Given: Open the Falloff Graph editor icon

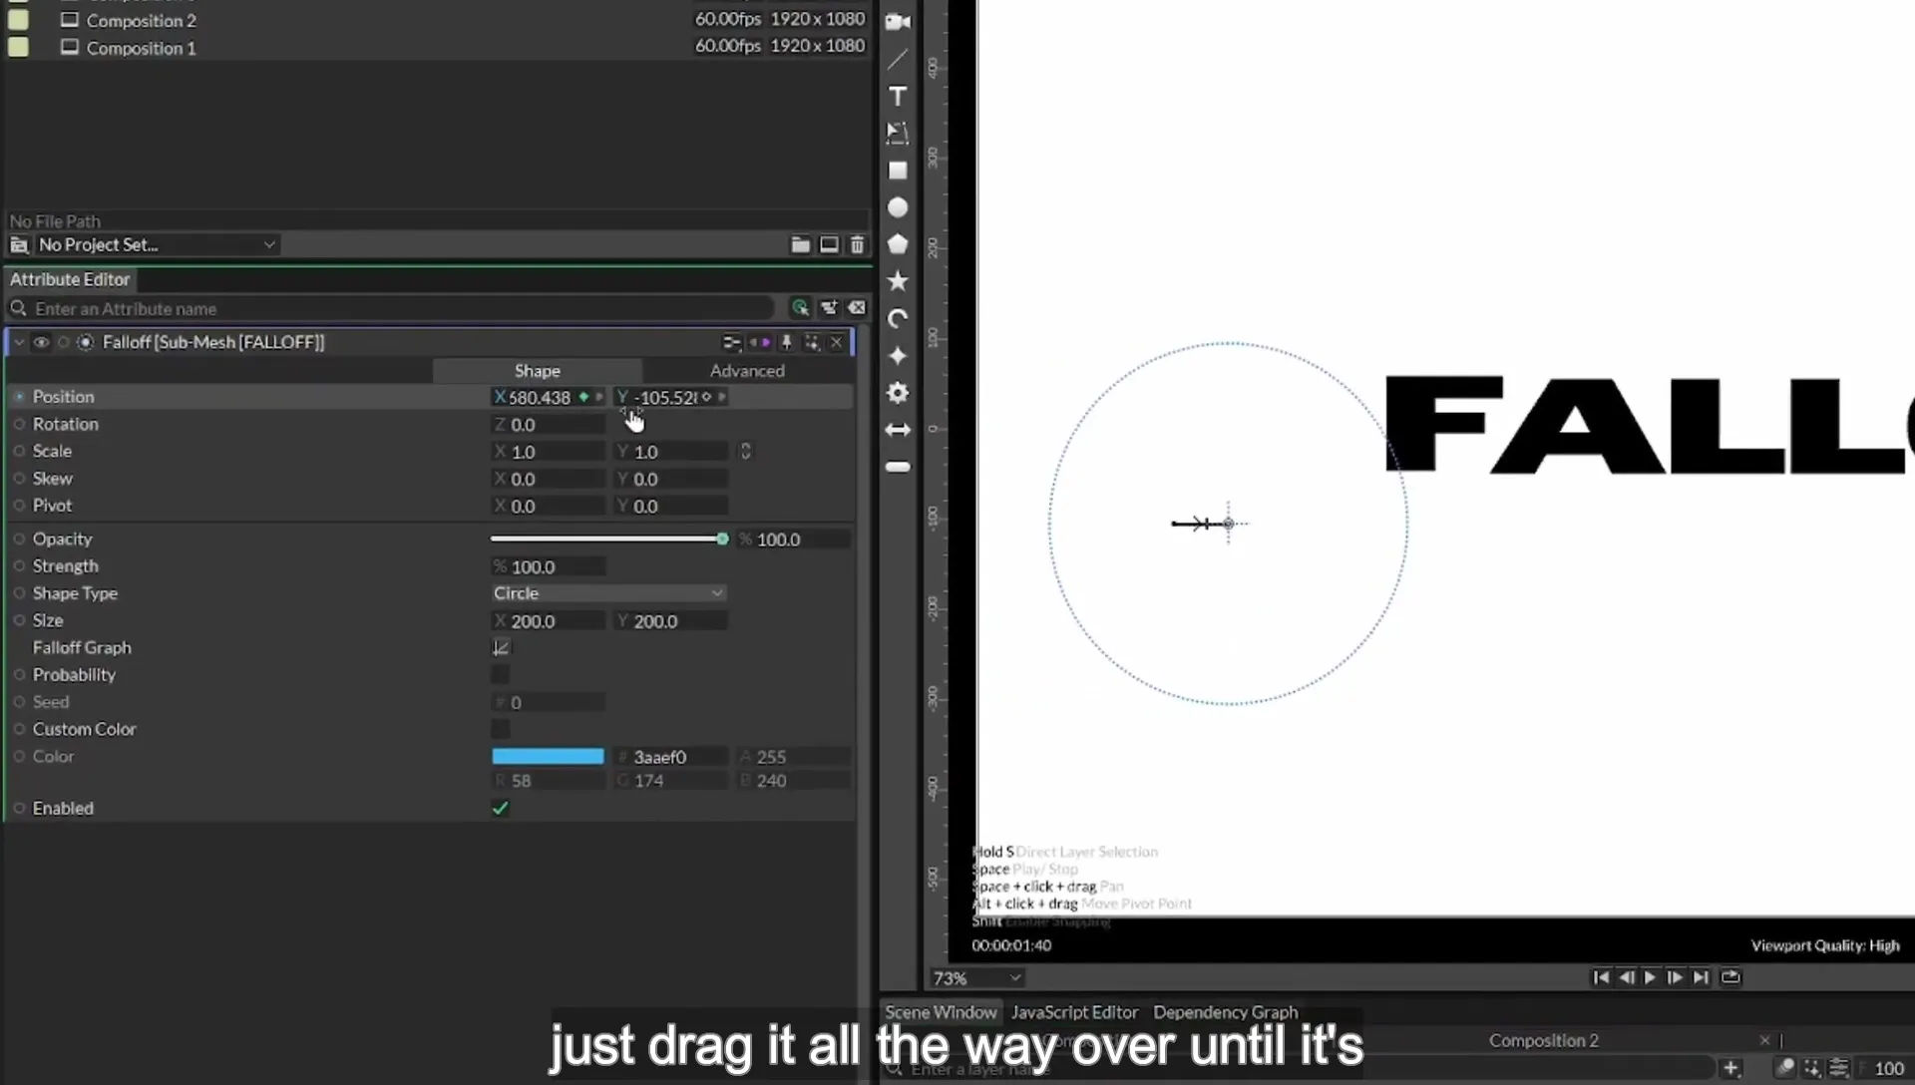Looking at the screenshot, I should tap(501, 647).
